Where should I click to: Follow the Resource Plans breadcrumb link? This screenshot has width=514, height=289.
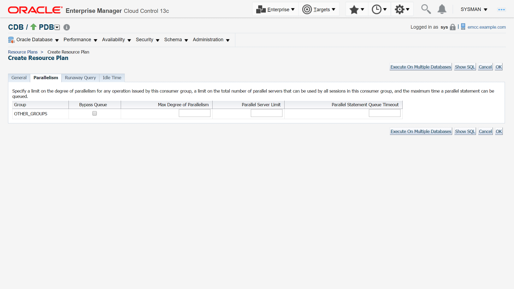point(23,52)
